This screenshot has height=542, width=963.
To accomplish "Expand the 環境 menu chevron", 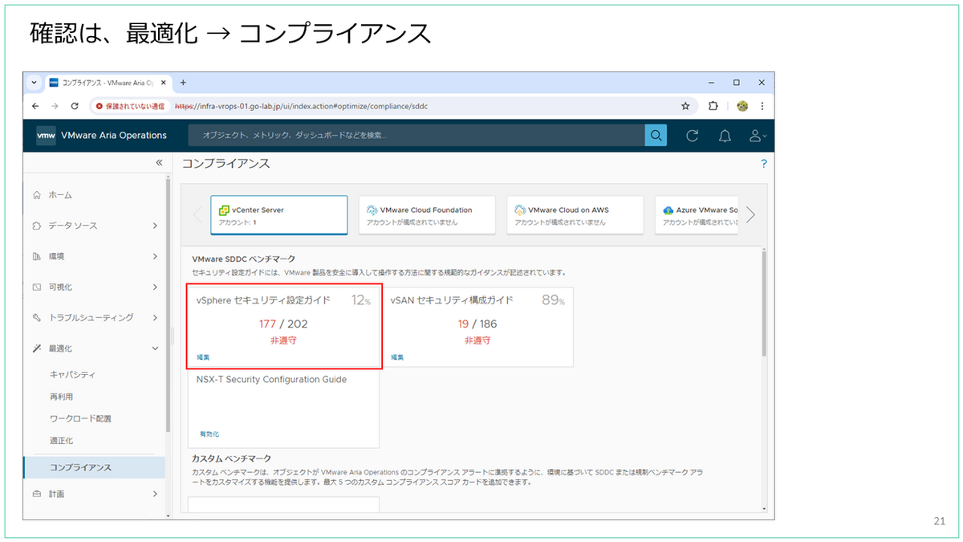I will tap(156, 256).
